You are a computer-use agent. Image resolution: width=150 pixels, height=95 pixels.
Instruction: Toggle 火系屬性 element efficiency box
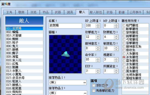coord(124,54)
